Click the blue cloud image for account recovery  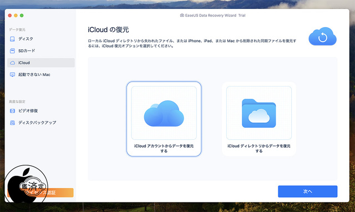(164, 113)
